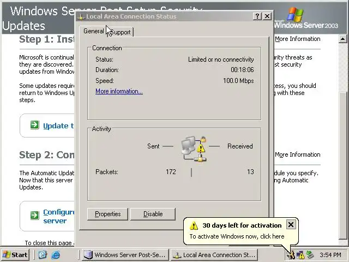349x262 pixels.
Task: Click the rightmost tray icon beside clock
Action: [x=310, y=255]
